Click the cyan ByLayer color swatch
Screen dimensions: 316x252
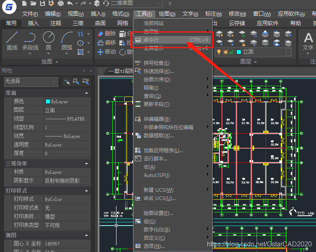(48, 101)
